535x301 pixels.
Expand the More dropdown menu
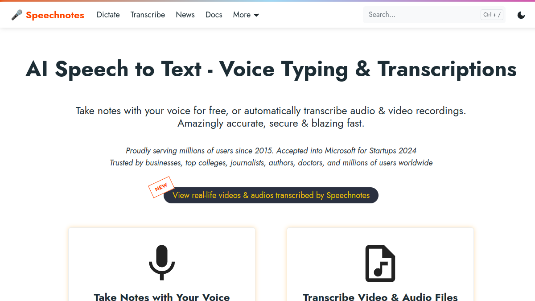(246, 15)
